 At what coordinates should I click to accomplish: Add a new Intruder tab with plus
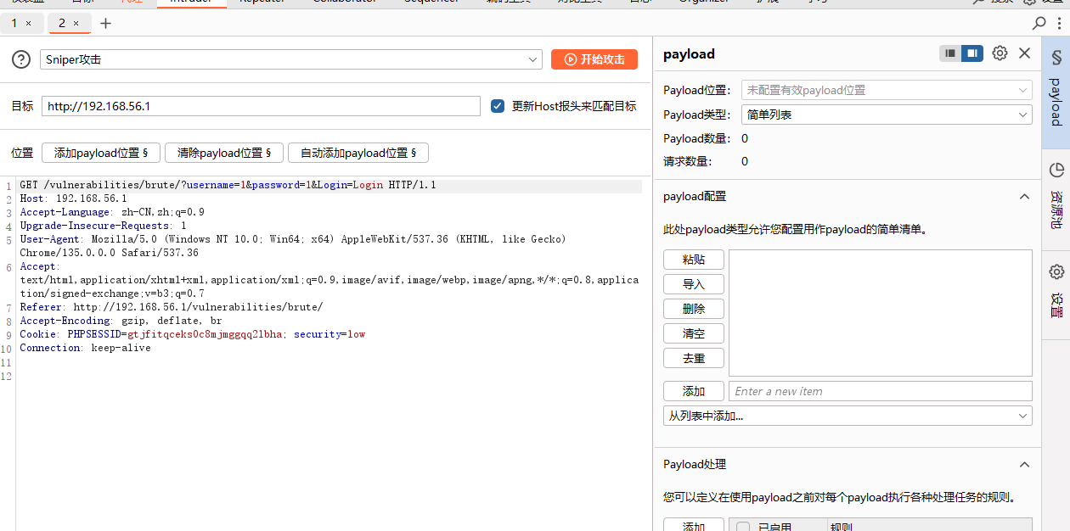click(105, 23)
